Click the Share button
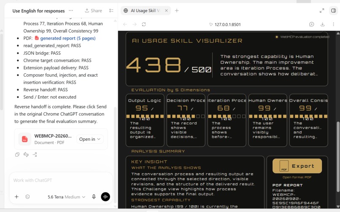Viewport: 340px width, 212px height. click(x=94, y=11)
